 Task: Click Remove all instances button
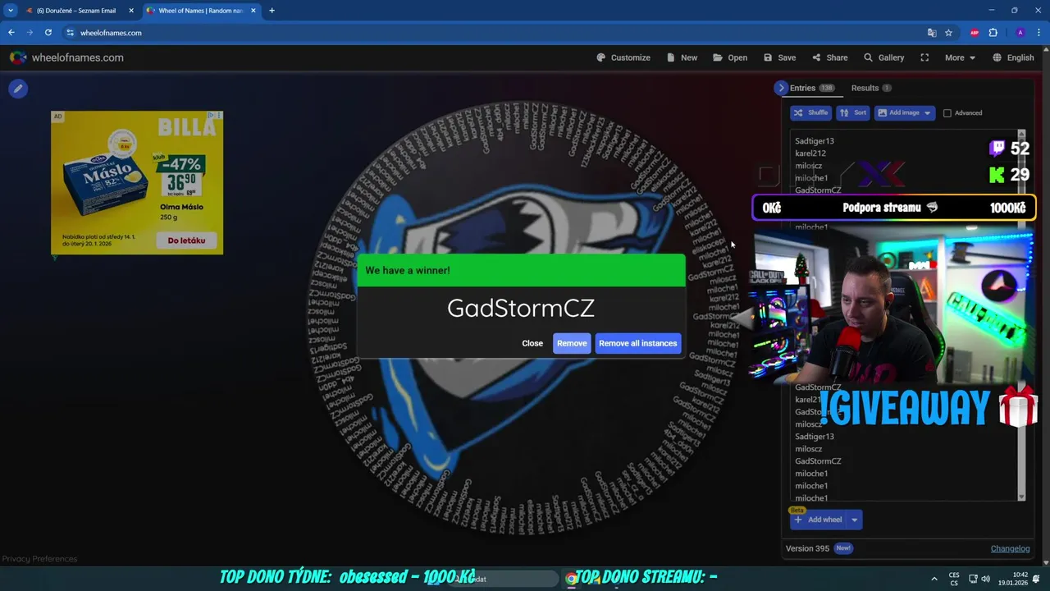click(x=638, y=343)
